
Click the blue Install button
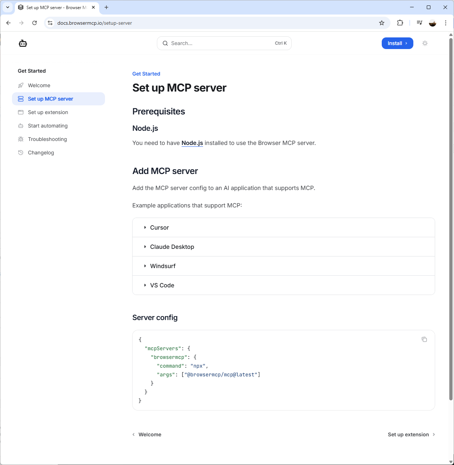coord(397,43)
